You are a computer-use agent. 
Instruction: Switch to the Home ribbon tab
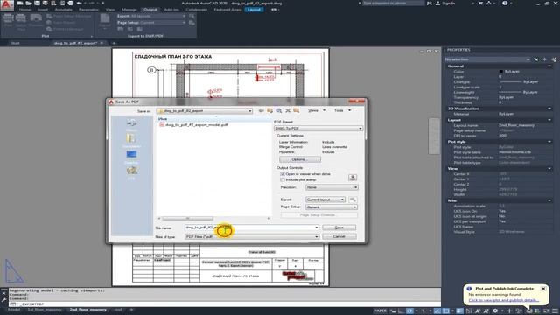[x=24, y=10]
